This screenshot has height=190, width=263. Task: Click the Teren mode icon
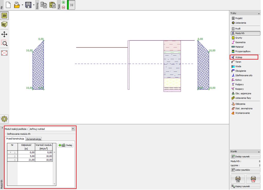[x=233, y=62]
